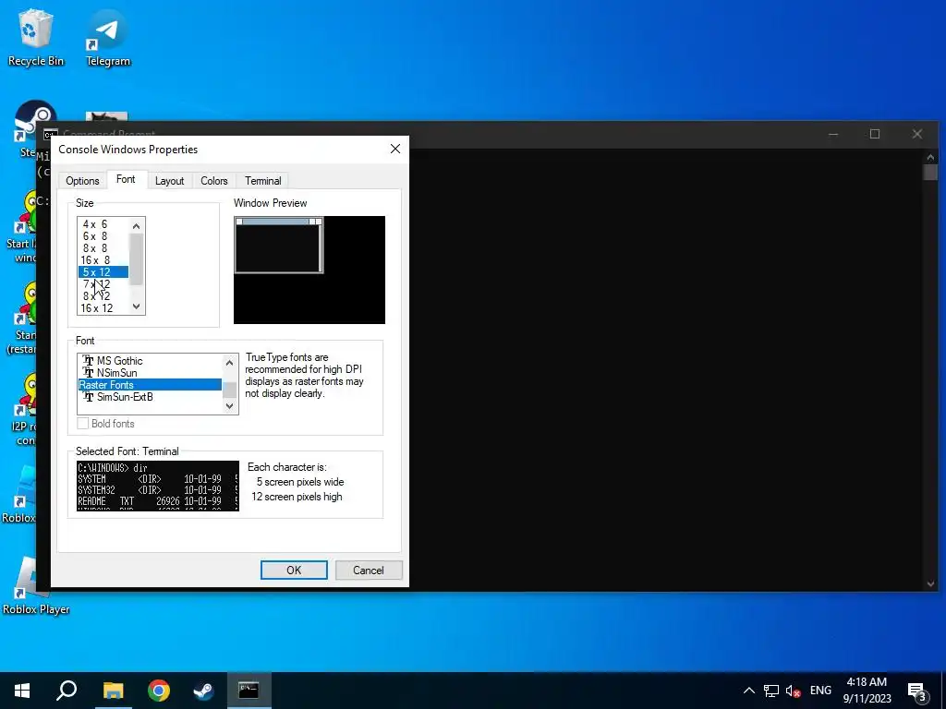This screenshot has height=709, width=946.
Task: Click the muted volume tray icon
Action: (793, 691)
